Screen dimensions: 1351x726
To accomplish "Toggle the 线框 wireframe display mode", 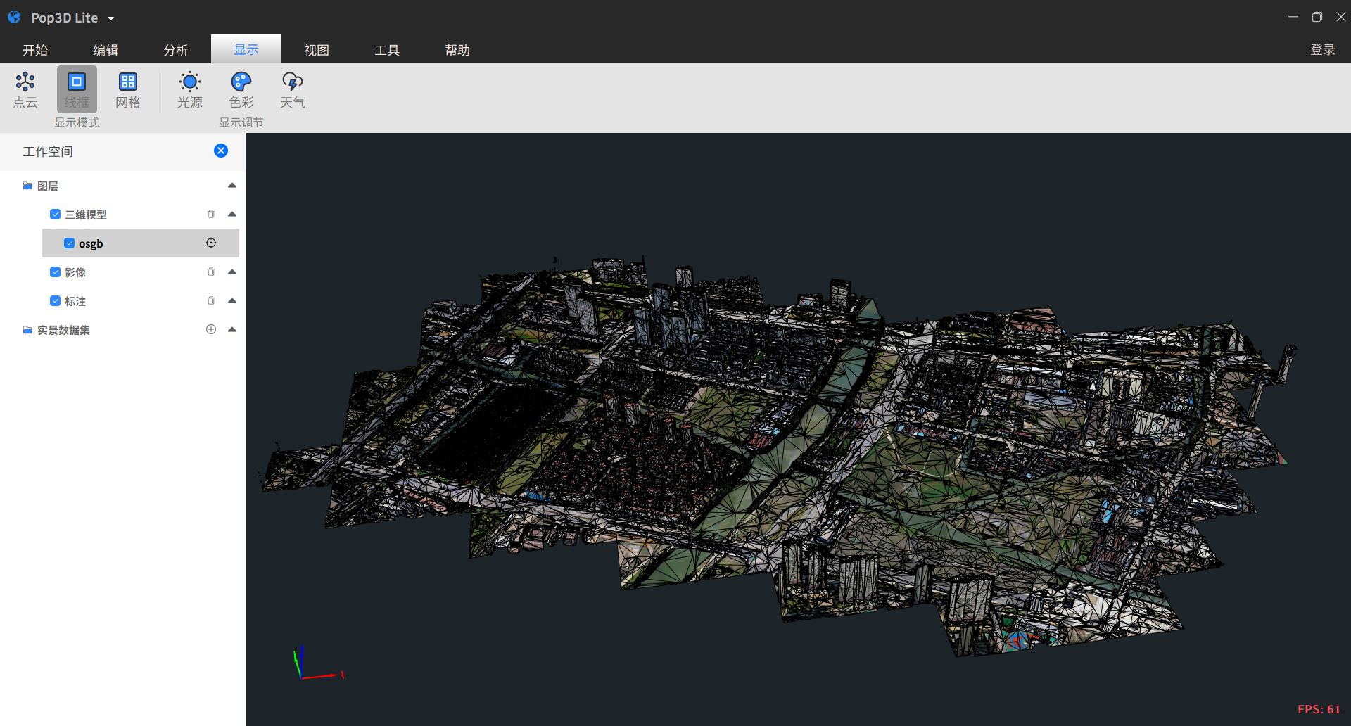I will (77, 89).
